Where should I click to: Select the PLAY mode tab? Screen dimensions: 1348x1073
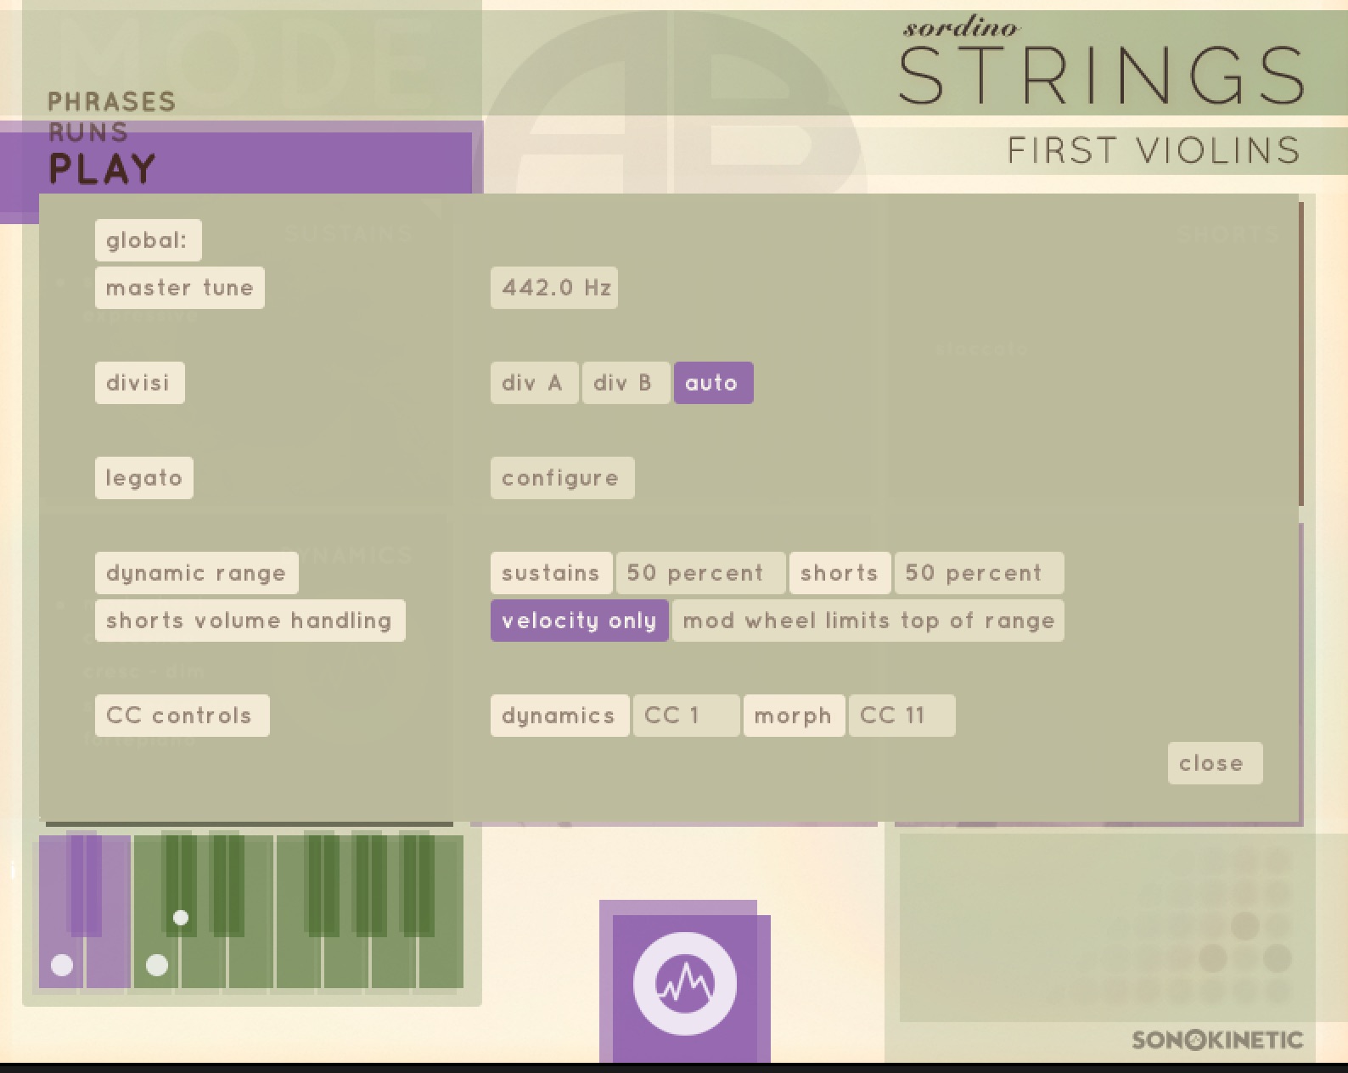click(x=103, y=169)
